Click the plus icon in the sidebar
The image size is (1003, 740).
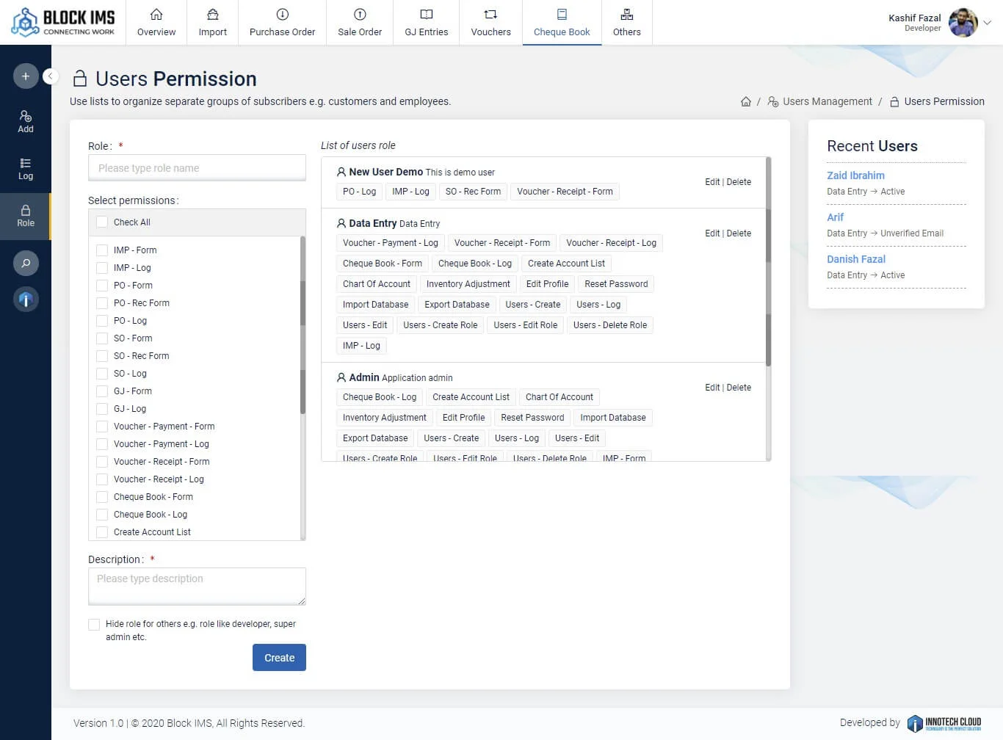(26, 76)
